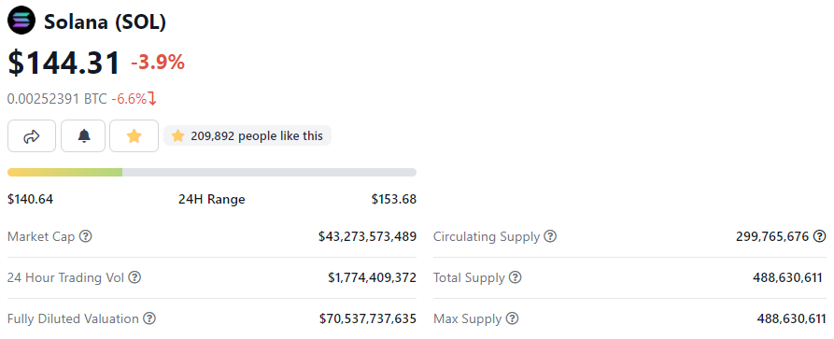Click 24 Hour Trading Vol info icon
834x339 pixels.
coord(135,277)
